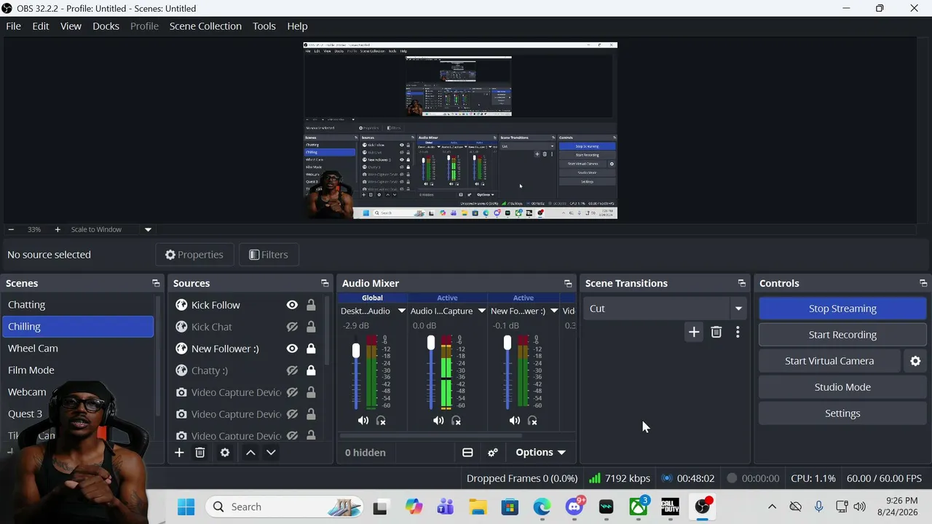Adjust the Audio Input Capture volume fader

(x=431, y=343)
